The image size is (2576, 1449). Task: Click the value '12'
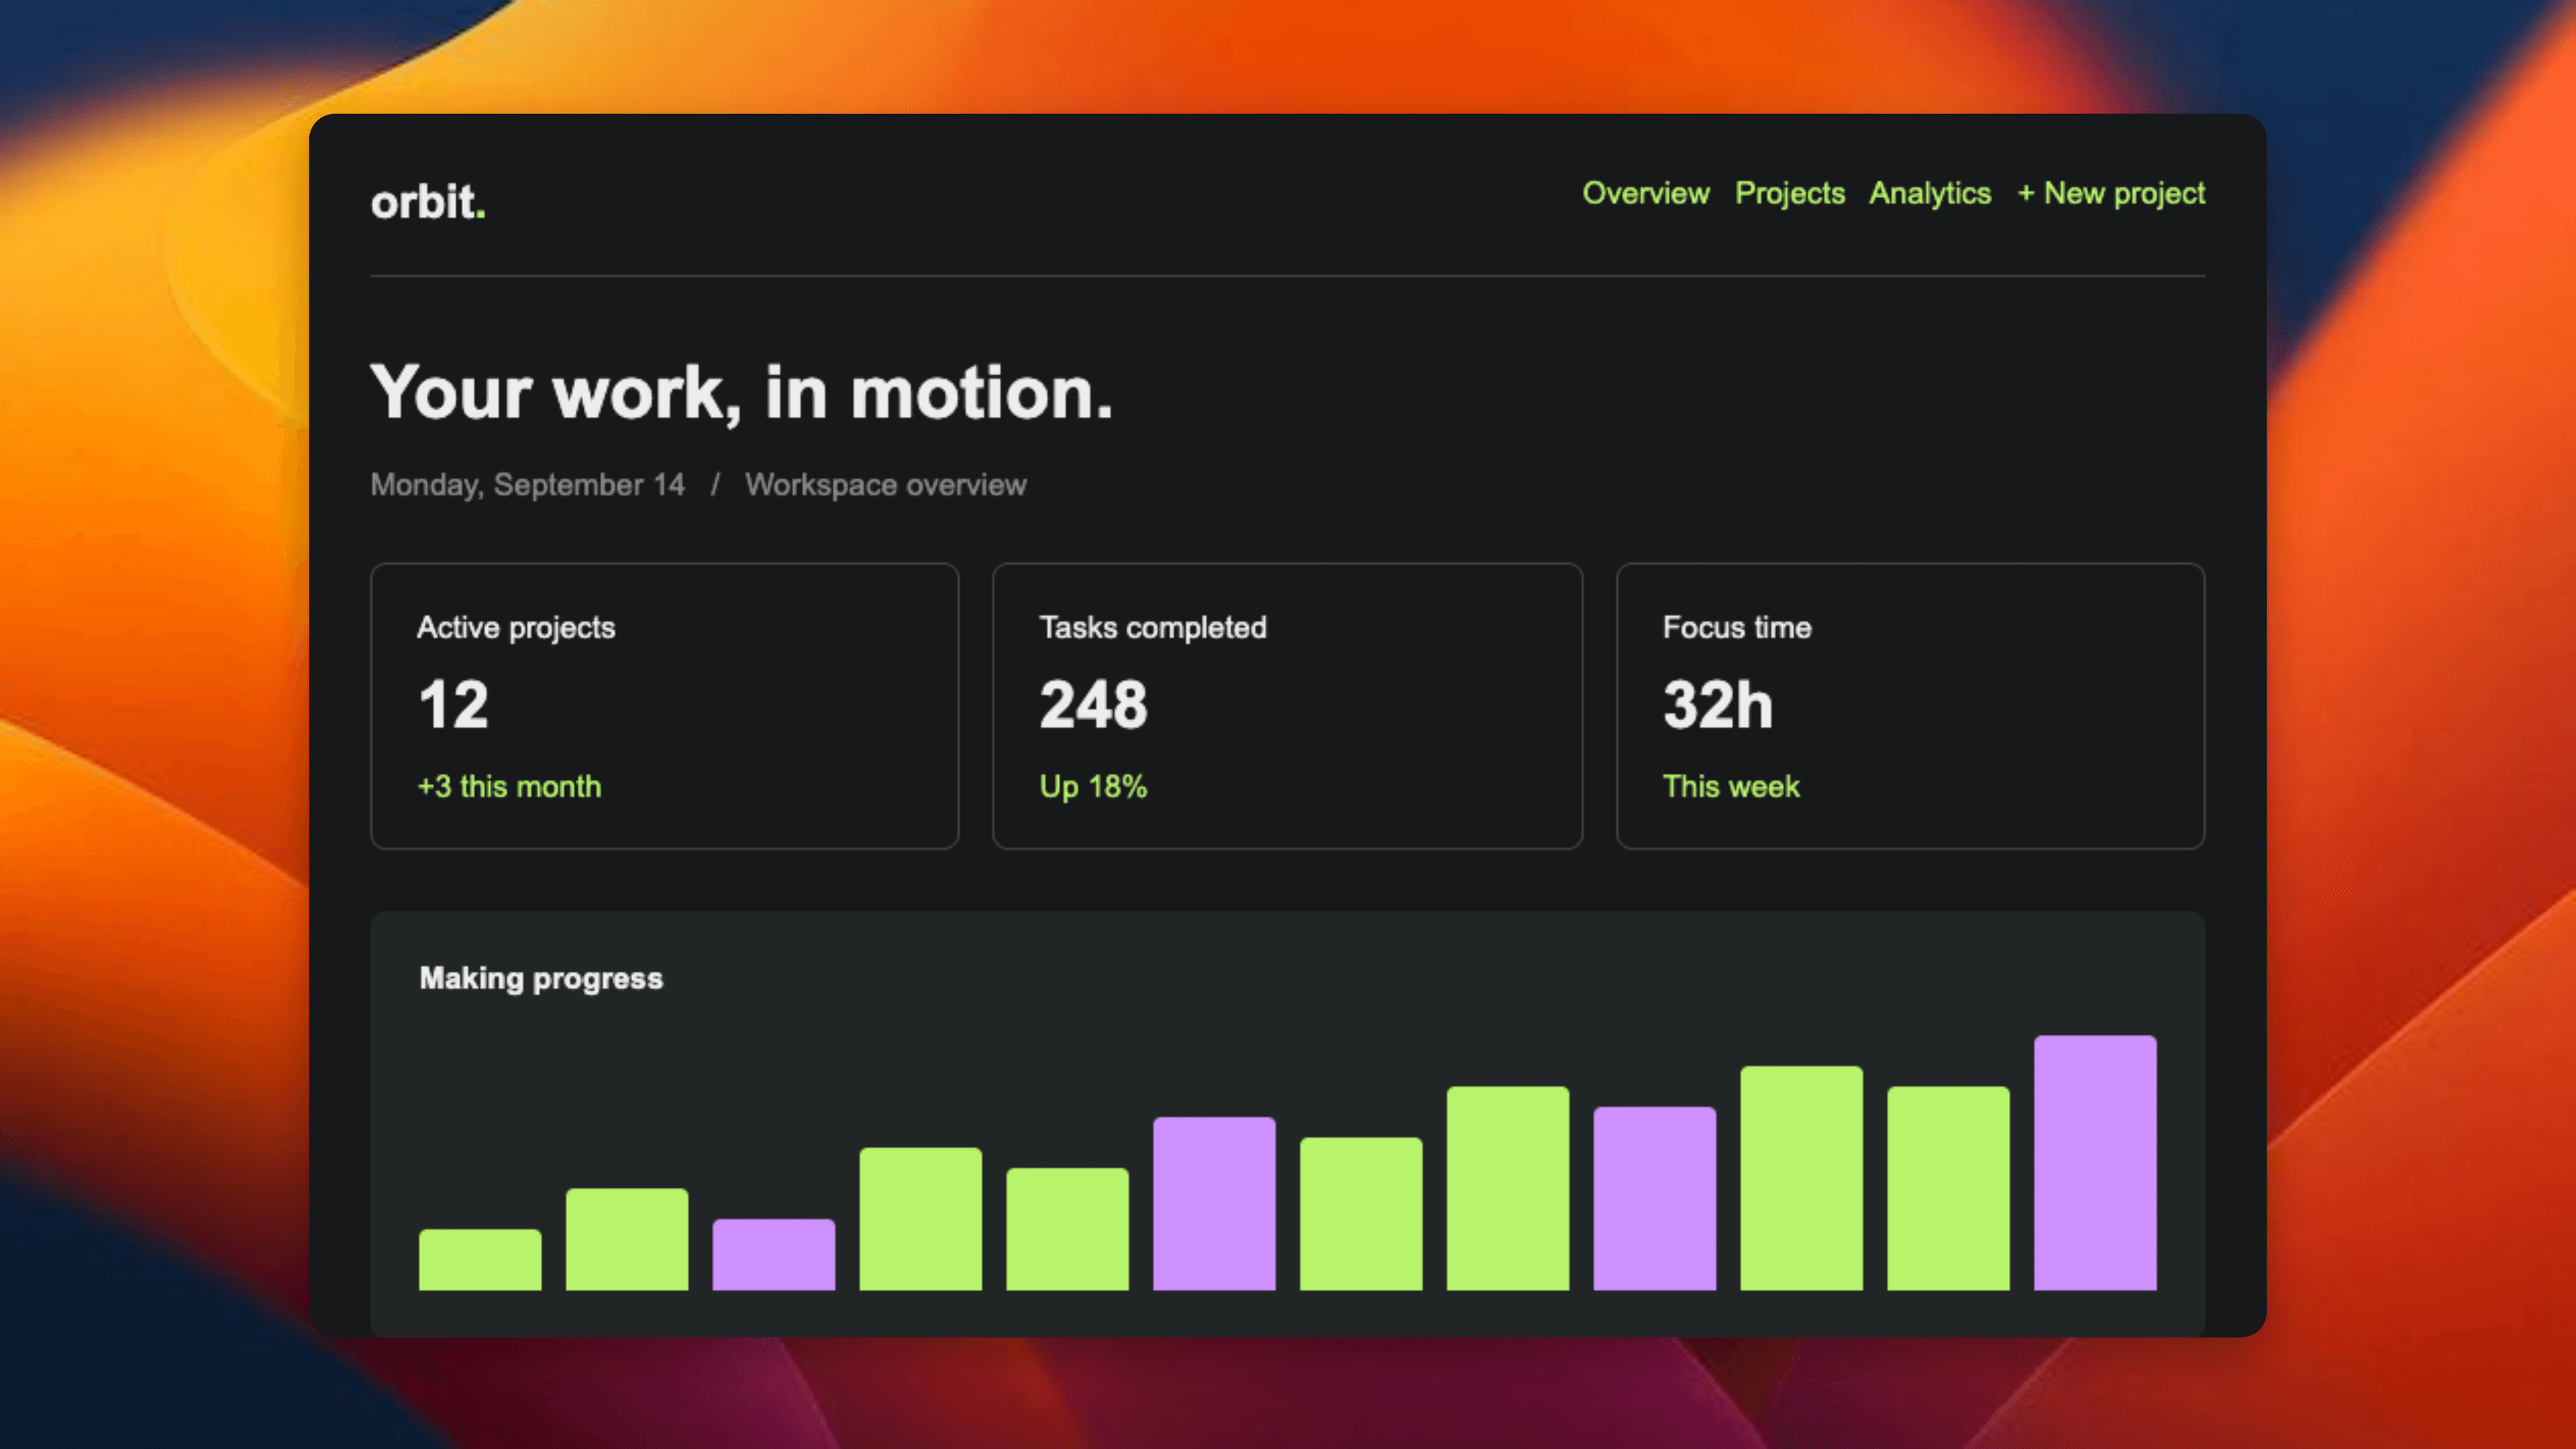[x=453, y=705]
